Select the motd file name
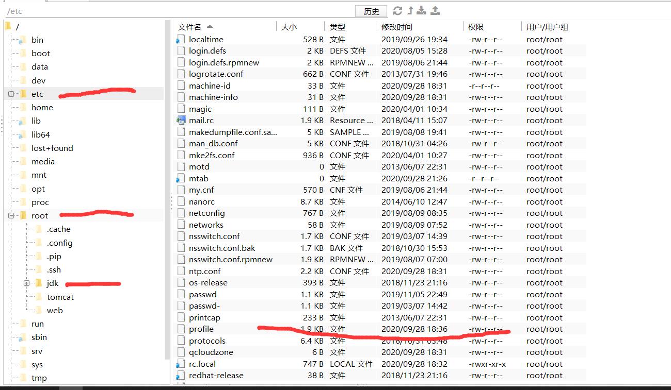This screenshot has height=390, width=671. pos(199,166)
